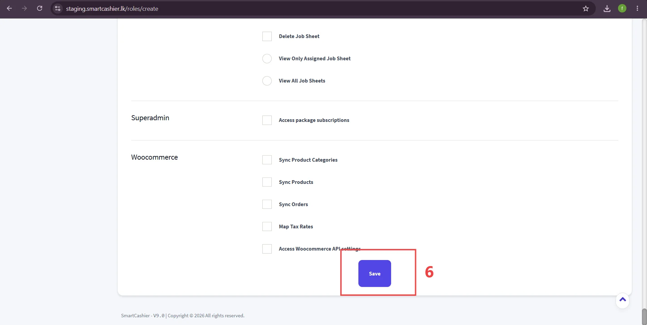
Task: Open site information icon in address bar
Action: (58, 8)
